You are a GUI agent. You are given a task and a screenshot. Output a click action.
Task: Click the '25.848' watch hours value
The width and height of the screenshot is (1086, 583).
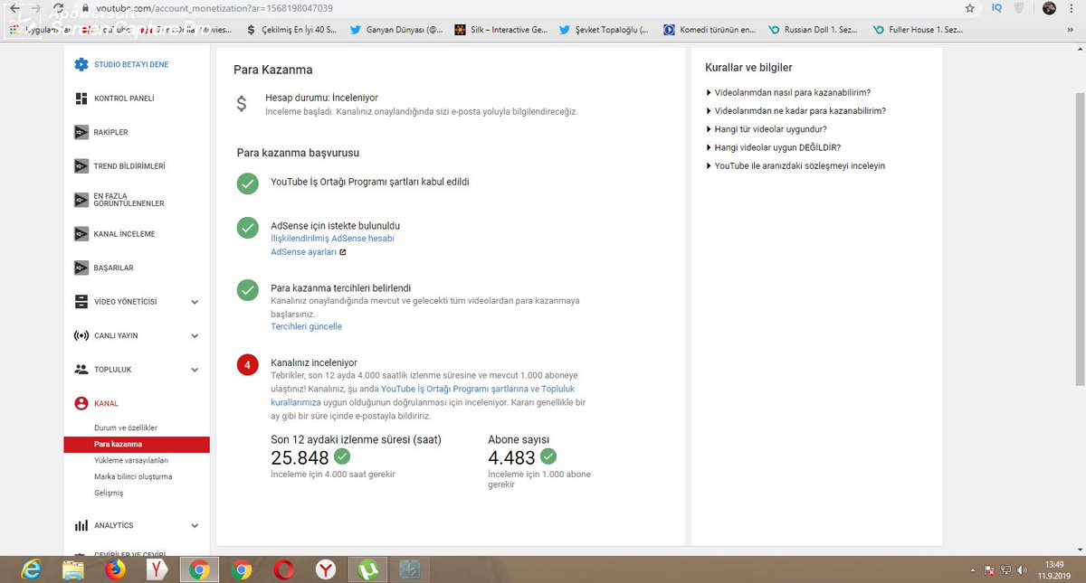(x=300, y=458)
